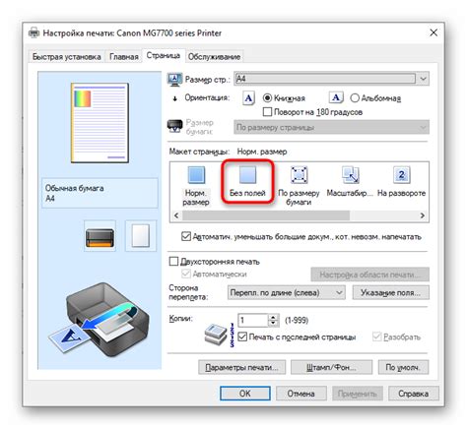Decrease copies with the down spinner arrow
This screenshot has height=429, width=467.
click(x=273, y=324)
